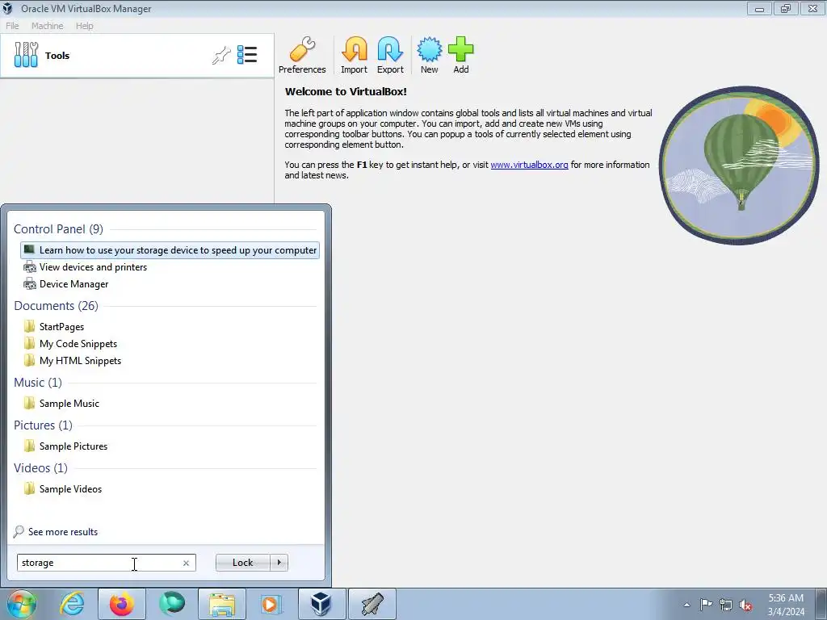
Task: Click the Import appliance icon
Action: pyautogui.click(x=354, y=56)
